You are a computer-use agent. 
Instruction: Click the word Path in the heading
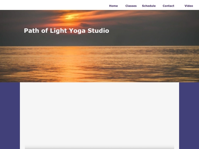(x=31, y=31)
